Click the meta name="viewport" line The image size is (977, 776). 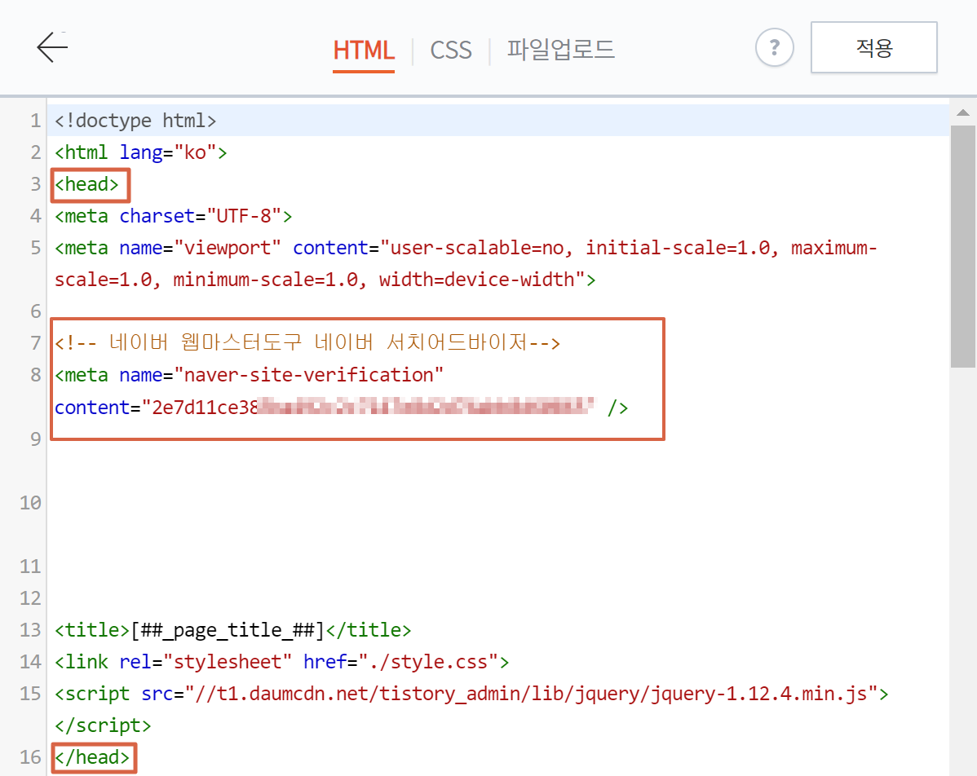click(x=466, y=248)
